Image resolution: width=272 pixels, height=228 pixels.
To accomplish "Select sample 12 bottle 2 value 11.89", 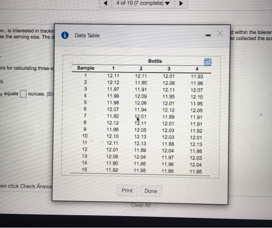I will [x=140, y=150].
